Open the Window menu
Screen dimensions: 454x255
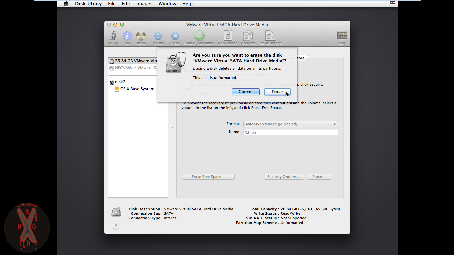coord(167,4)
